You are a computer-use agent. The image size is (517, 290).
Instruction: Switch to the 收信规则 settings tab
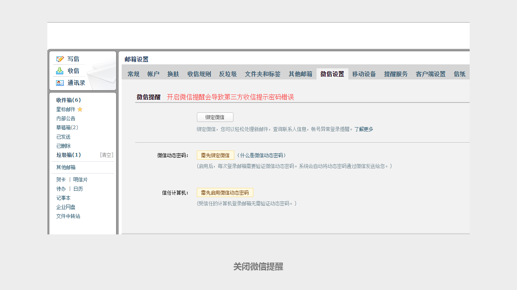199,74
